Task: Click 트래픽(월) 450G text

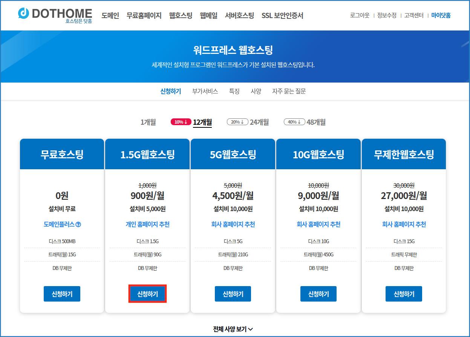Action: (x=318, y=255)
